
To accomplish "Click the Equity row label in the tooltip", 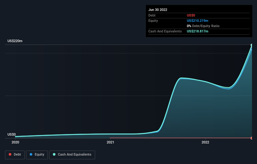I will tap(153, 21).
